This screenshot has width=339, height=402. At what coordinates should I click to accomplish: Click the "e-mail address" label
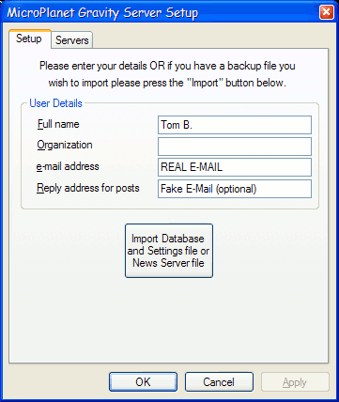[68, 166]
